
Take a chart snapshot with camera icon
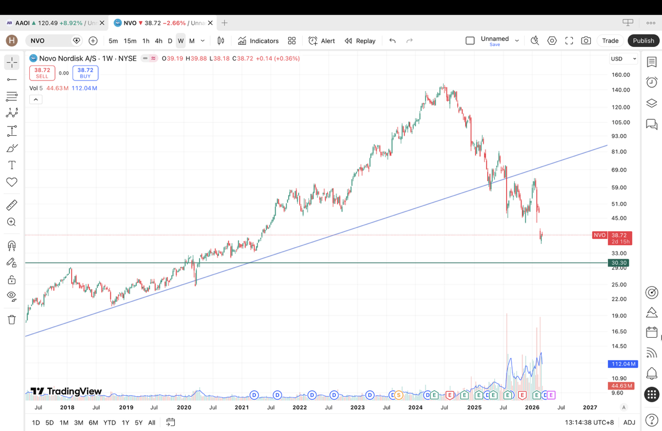pos(586,41)
